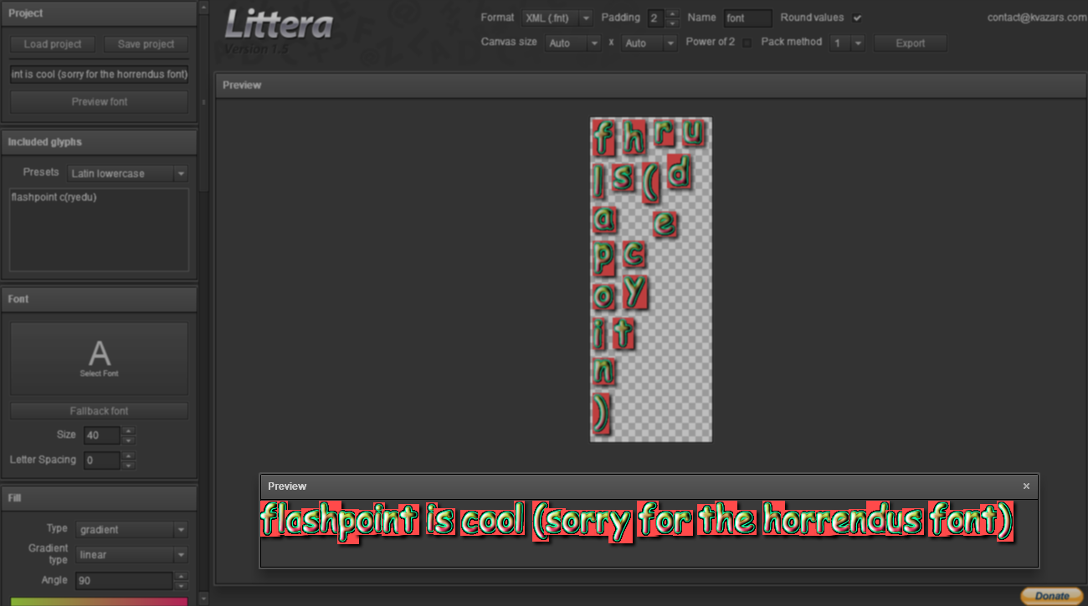Screen dimensions: 1088x606
Task: Click the Included glyphs panel header
Action: coord(100,142)
